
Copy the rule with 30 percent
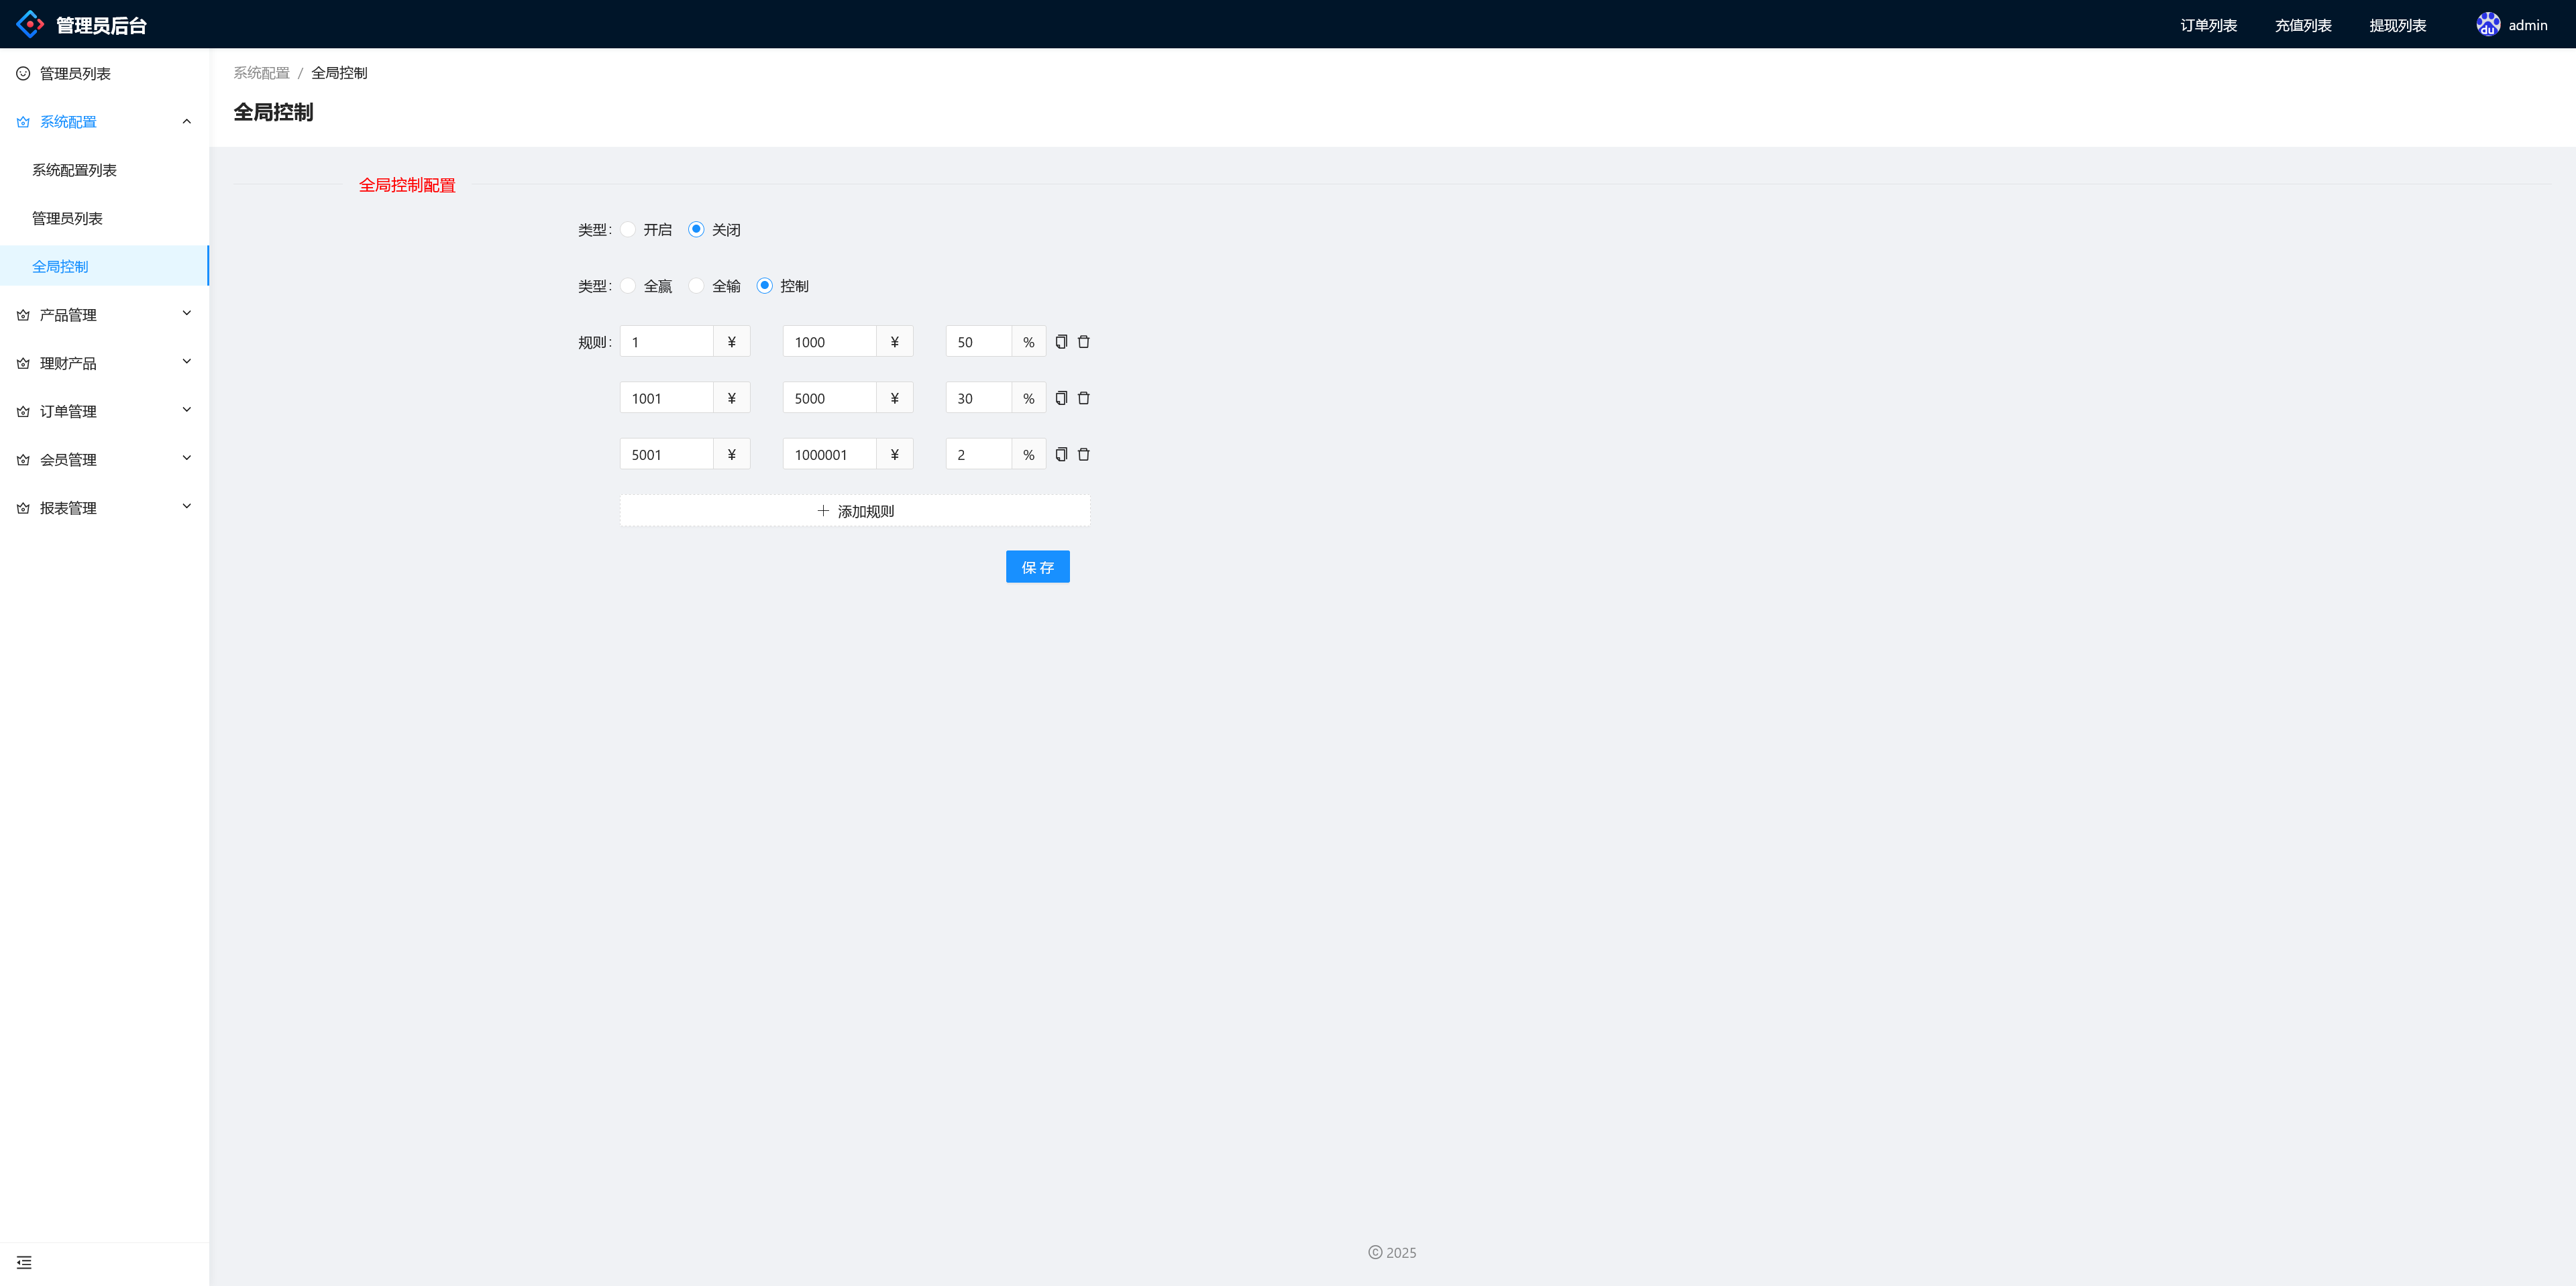[1061, 398]
